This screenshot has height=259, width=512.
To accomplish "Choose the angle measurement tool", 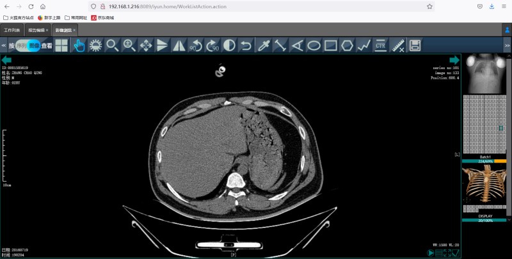I will coord(297,45).
